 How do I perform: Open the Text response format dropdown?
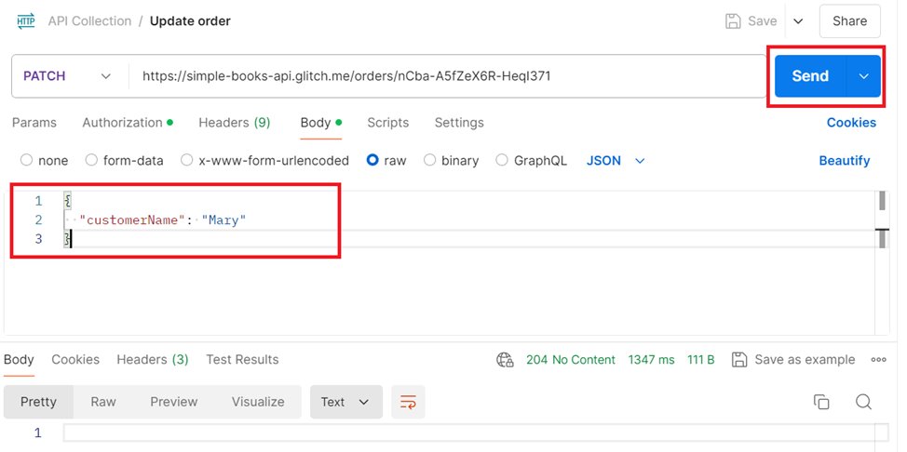345,402
